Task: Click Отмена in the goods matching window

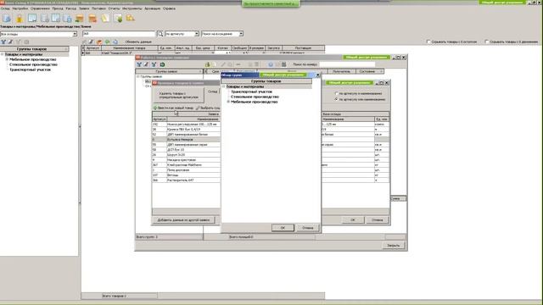Action: point(377,220)
